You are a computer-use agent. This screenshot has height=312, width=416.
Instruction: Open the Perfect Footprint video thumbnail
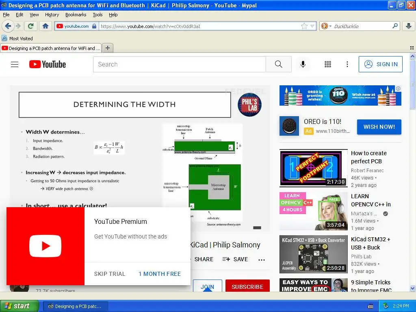coord(314,168)
